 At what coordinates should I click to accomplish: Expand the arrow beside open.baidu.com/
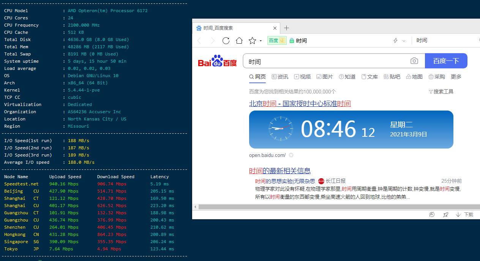tap(291, 155)
